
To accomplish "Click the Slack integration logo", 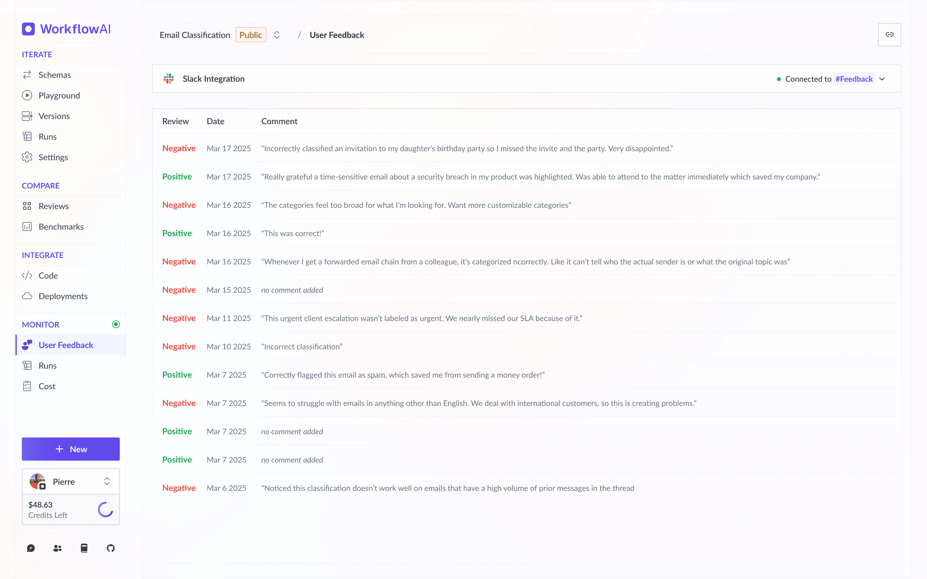I will point(169,78).
